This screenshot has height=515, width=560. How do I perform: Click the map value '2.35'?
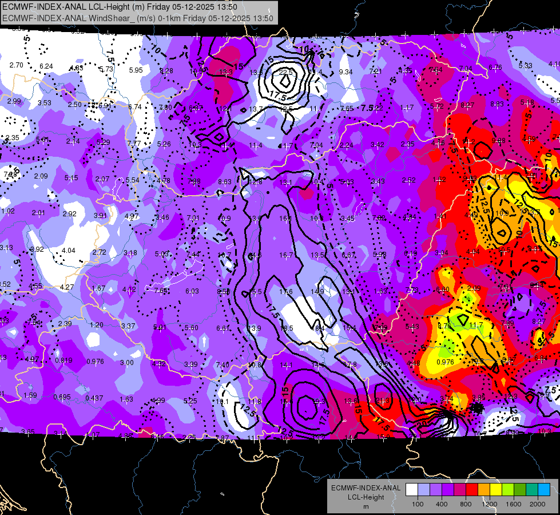pos(13,137)
